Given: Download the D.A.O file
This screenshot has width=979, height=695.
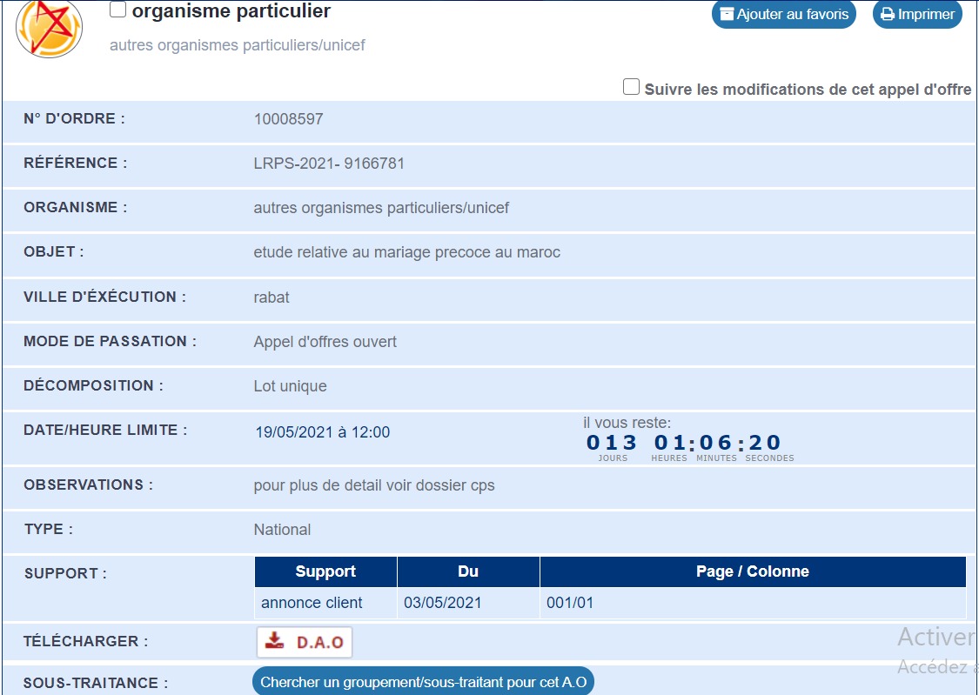Looking at the screenshot, I should point(305,643).
